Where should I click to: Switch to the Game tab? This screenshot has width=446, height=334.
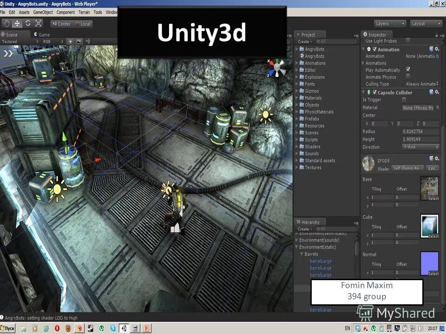pyautogui.click(x=42, y=35)
